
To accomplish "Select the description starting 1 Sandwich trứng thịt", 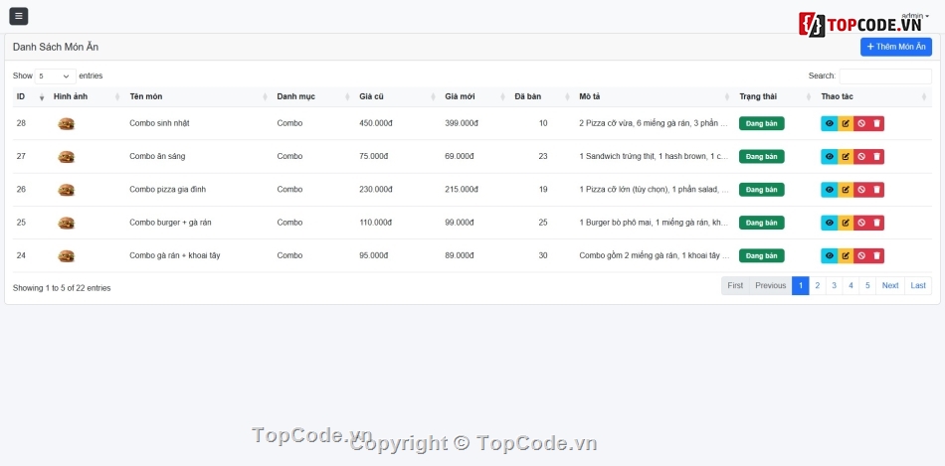I will [654, 157].
